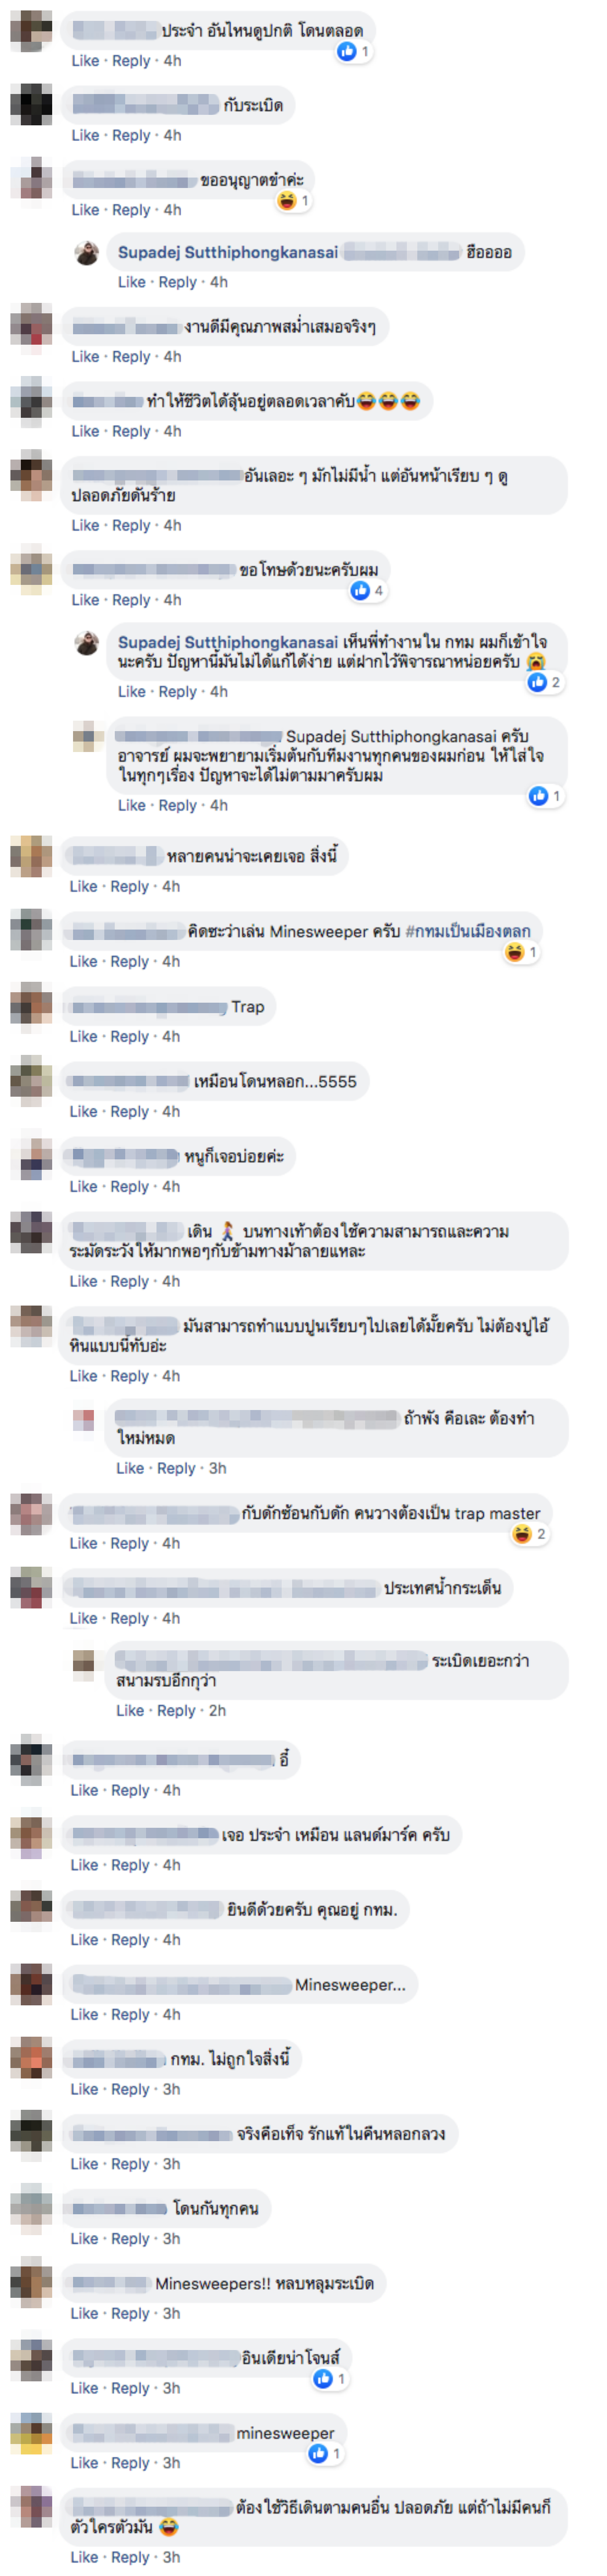Open the haha reaction on the Minesweeper hashtag comment
Image resolution: width=607 pixels, height=2576 pixels.
[x=521, y=952]
